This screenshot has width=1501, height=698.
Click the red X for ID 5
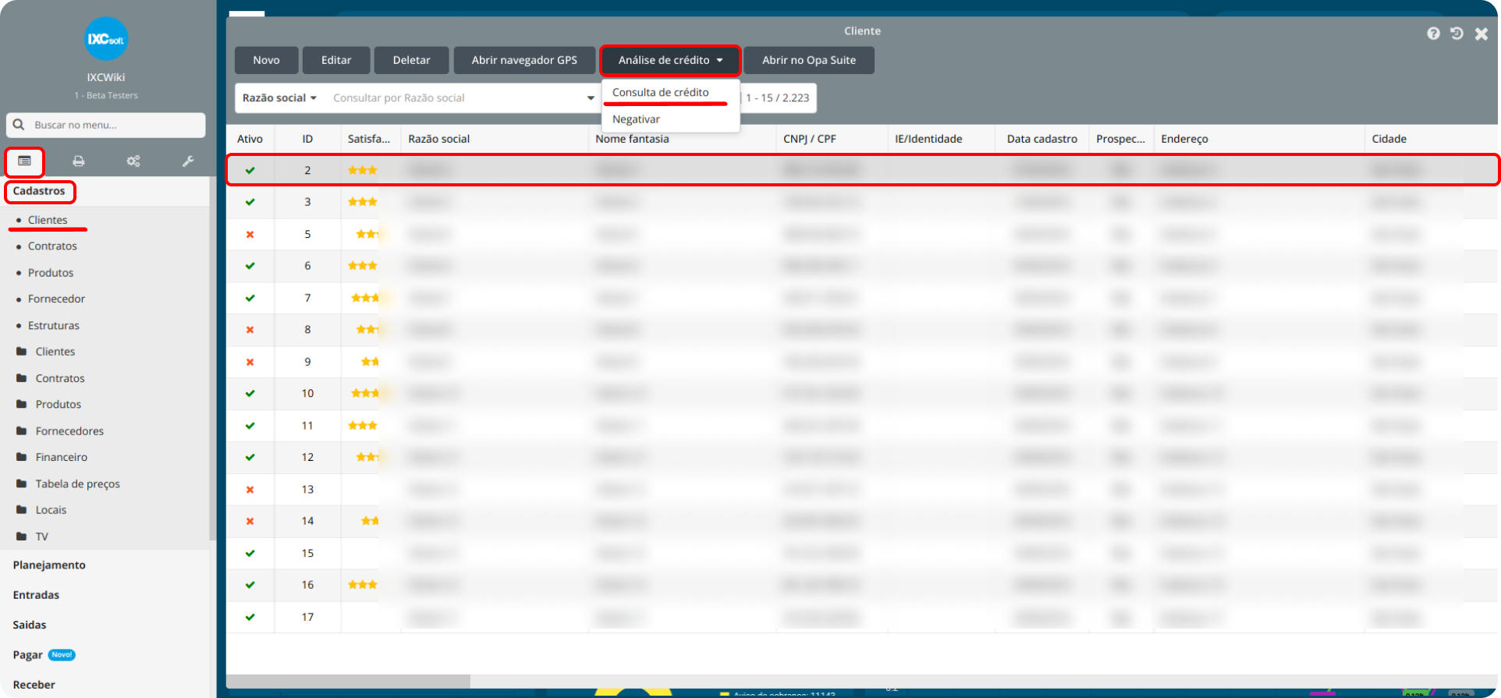(x=250, y=234)
